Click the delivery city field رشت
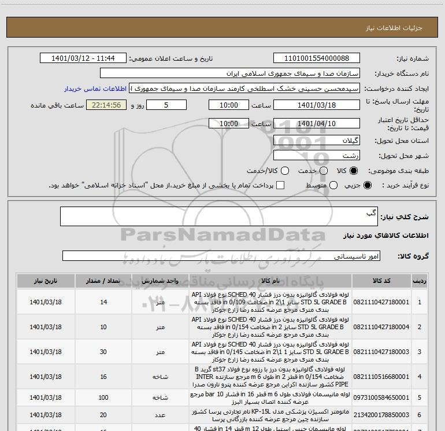445x431 pixels. point(317,155)
